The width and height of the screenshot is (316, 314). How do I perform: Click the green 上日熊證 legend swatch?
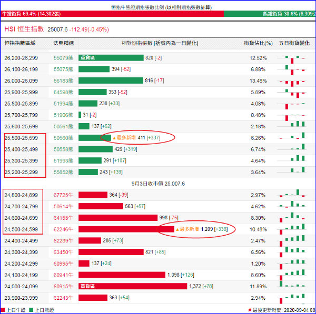point(31,310)
